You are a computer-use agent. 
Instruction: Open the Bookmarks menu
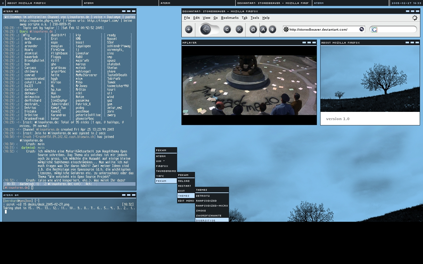pyautogui.click(x=230, y=18)
